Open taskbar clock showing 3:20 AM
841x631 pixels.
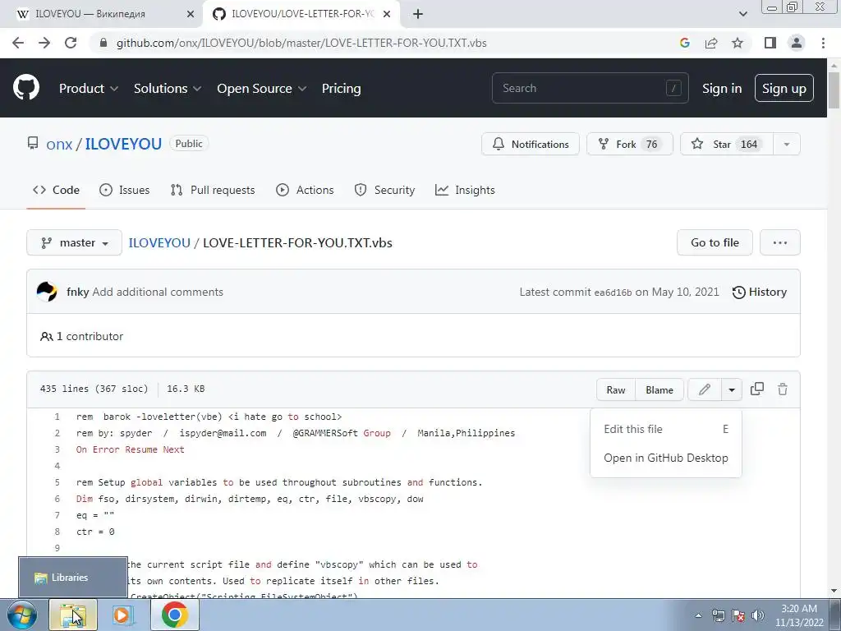pyautogui.click(x=799, y=615)
